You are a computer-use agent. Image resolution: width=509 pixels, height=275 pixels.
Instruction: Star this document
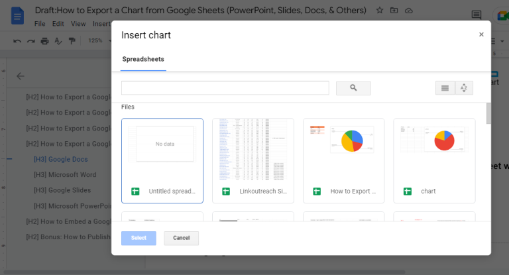point(380,11)
